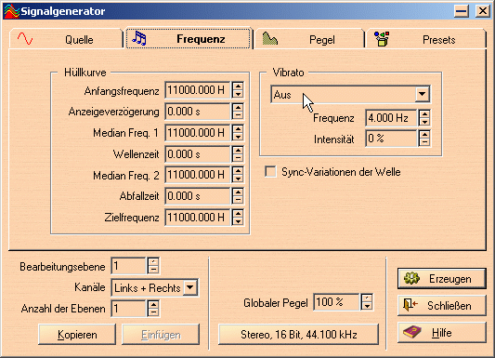Increase Abfallzeit with up arrow
This screenshot has height=358, width=495.
(x=238, y=192)
